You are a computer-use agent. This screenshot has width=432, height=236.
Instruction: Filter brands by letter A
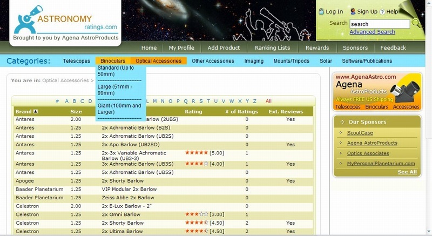click(x=66, y=101)
